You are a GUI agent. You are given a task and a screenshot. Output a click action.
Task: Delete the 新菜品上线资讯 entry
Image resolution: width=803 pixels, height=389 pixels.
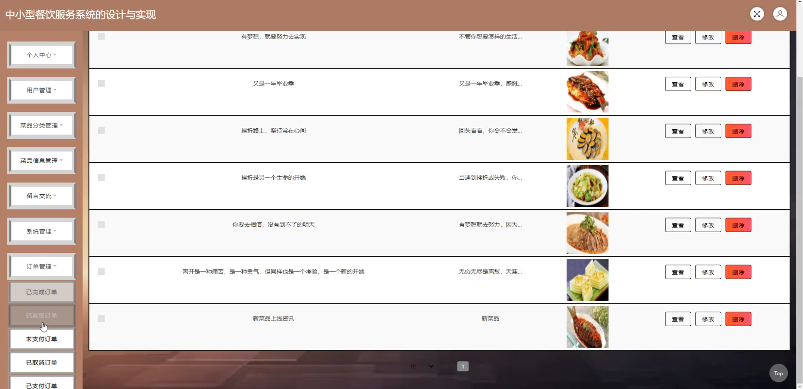click(738, 319)
